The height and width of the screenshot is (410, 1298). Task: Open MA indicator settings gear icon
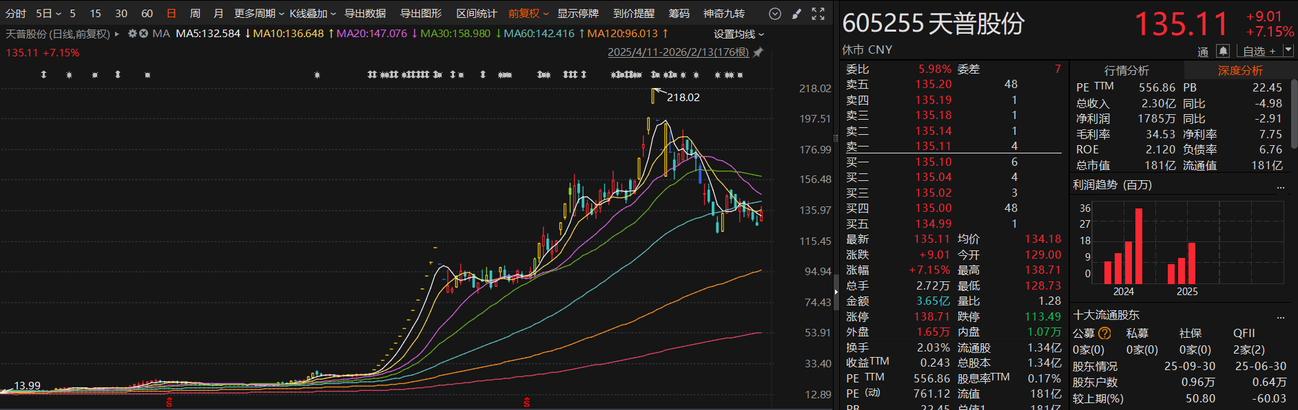coord(133,34)
